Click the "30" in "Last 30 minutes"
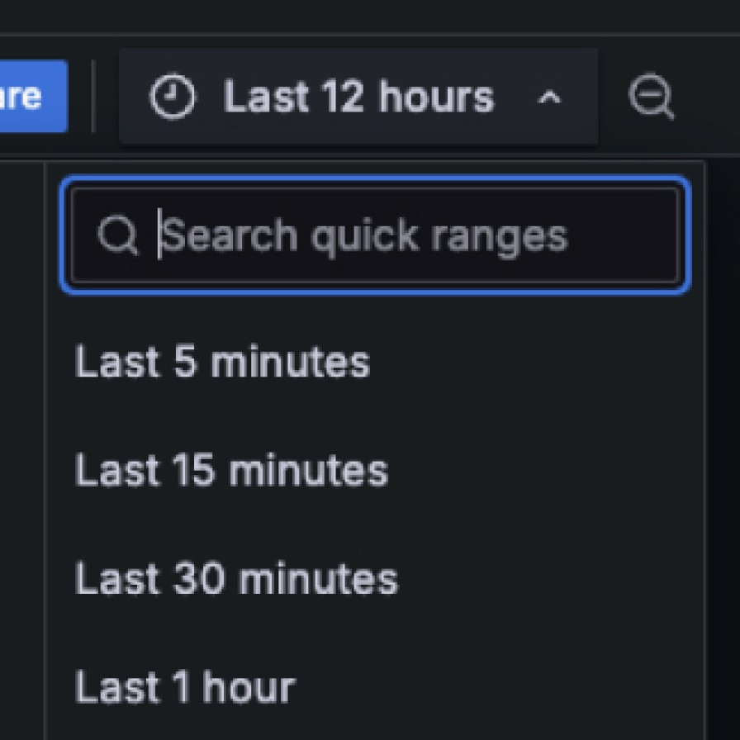The width and height of the screenshot is (740, 740). (x=197, y=579)
